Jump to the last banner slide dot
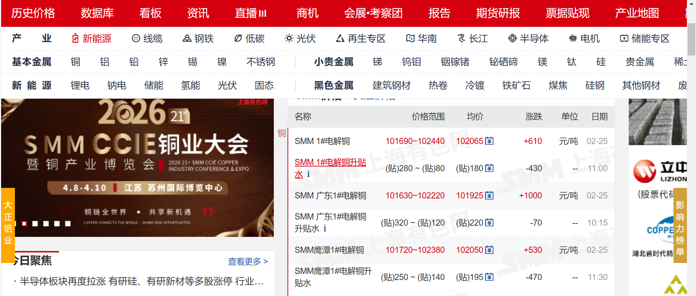The width and height of the screenshot is (696, 296). click(x=68, y=223)
